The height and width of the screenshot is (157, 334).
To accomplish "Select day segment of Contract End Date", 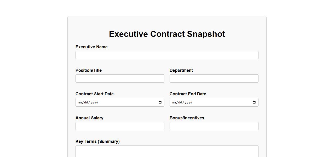I will pos(180,102).
